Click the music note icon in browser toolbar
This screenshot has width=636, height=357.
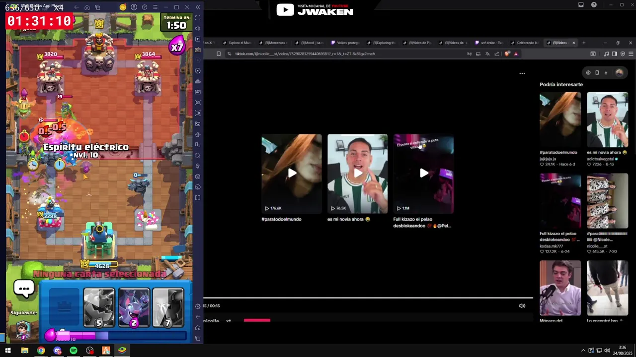[607, 54]
